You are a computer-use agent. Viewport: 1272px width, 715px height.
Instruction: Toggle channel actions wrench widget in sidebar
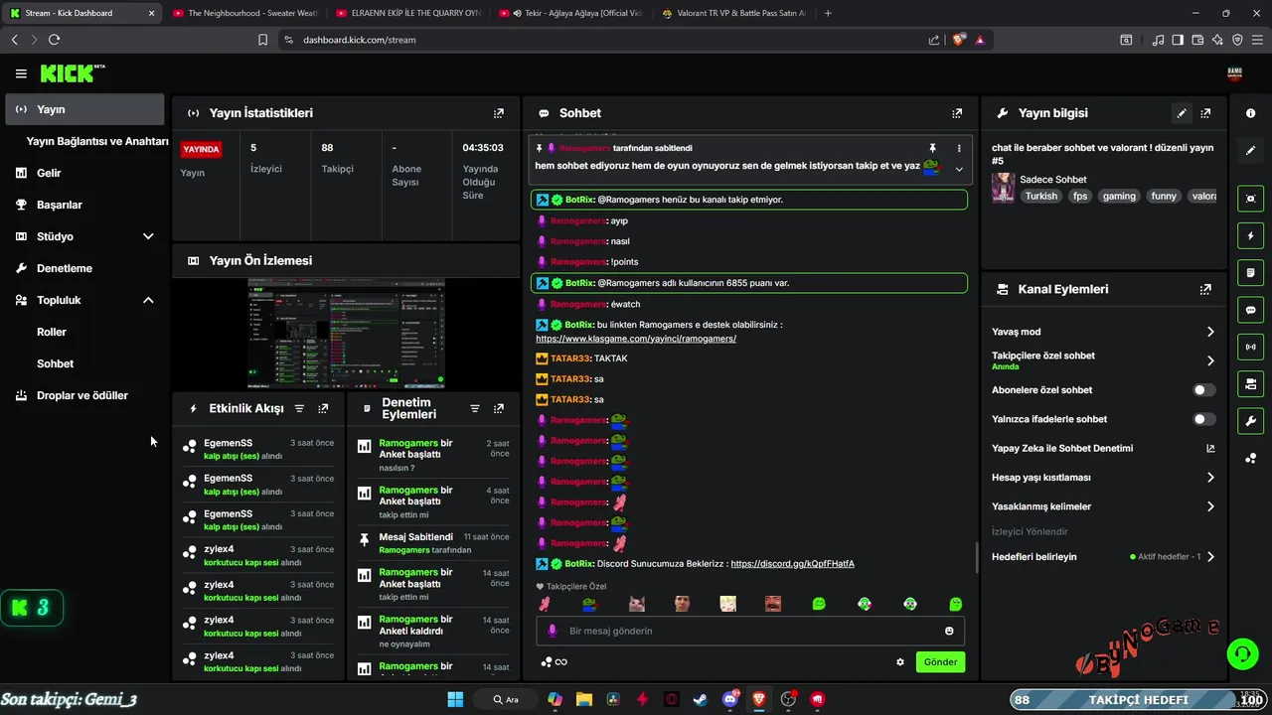pyautogui.click(x=1250, y=421)
